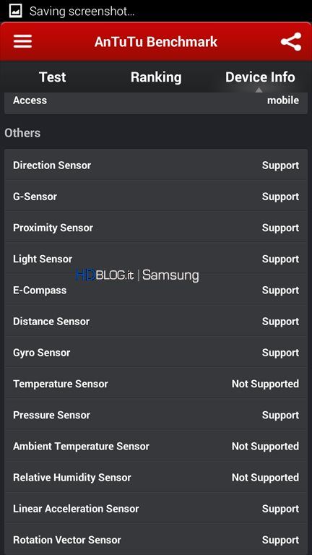The height and width of the screenshot is (555, 312).
Task: Tap the Direction Sensor row
Action: pos(156,165)
